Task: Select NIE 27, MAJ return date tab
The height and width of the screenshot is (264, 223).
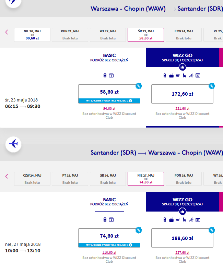Action: 146,179
